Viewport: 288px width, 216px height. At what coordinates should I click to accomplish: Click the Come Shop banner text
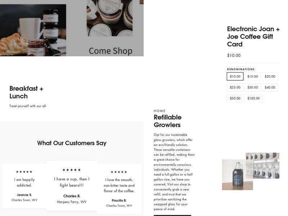(x=111, y=51)
